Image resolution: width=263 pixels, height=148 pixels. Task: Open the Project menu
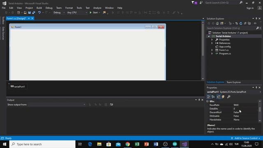(29, 8)
